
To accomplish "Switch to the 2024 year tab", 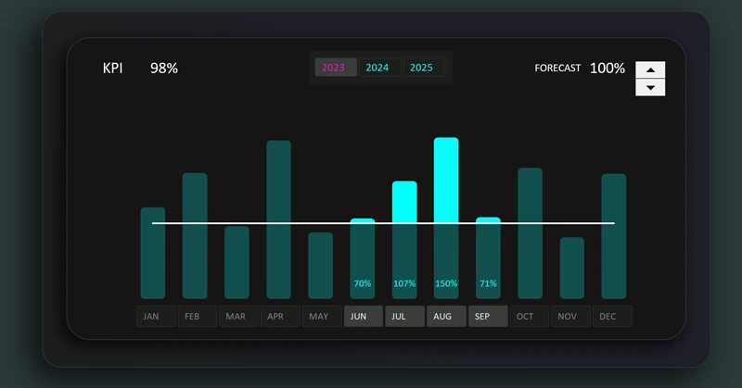I will (x=378, y=68).
